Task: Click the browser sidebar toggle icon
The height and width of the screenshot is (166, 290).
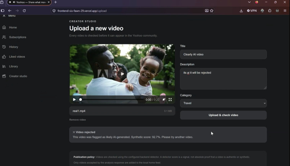Action: 3,11
